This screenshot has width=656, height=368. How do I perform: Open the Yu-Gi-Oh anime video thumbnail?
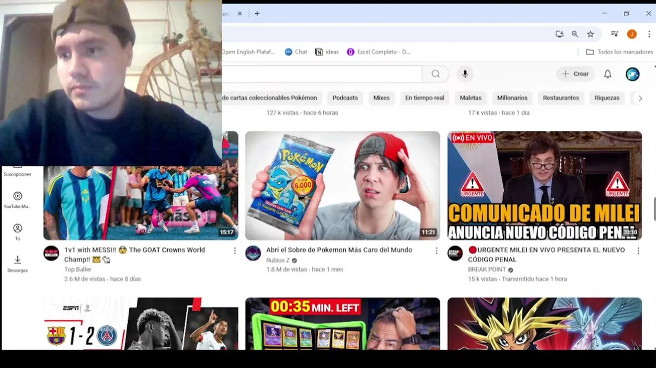pyautogui.click(x=545, y=324)
